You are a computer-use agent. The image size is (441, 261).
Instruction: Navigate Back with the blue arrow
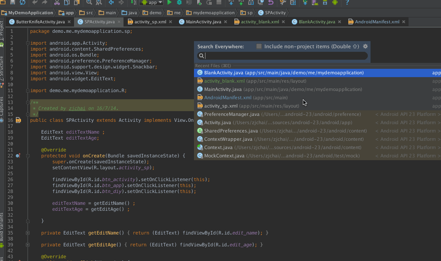coord(111,2)
